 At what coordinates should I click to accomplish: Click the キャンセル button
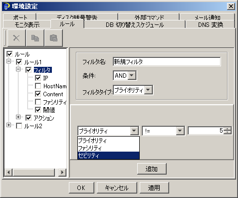tap(117, 188)
